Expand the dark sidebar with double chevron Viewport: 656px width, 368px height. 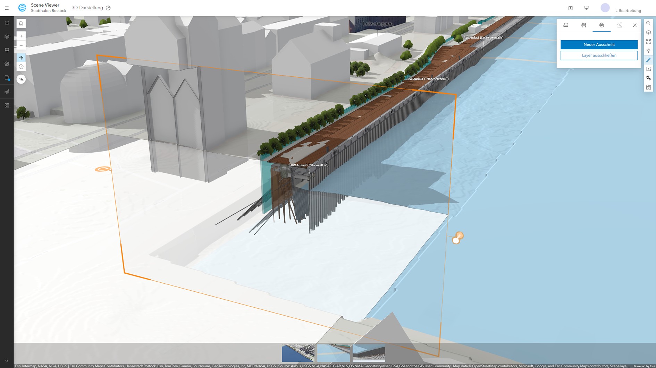[x=7, y=361]
